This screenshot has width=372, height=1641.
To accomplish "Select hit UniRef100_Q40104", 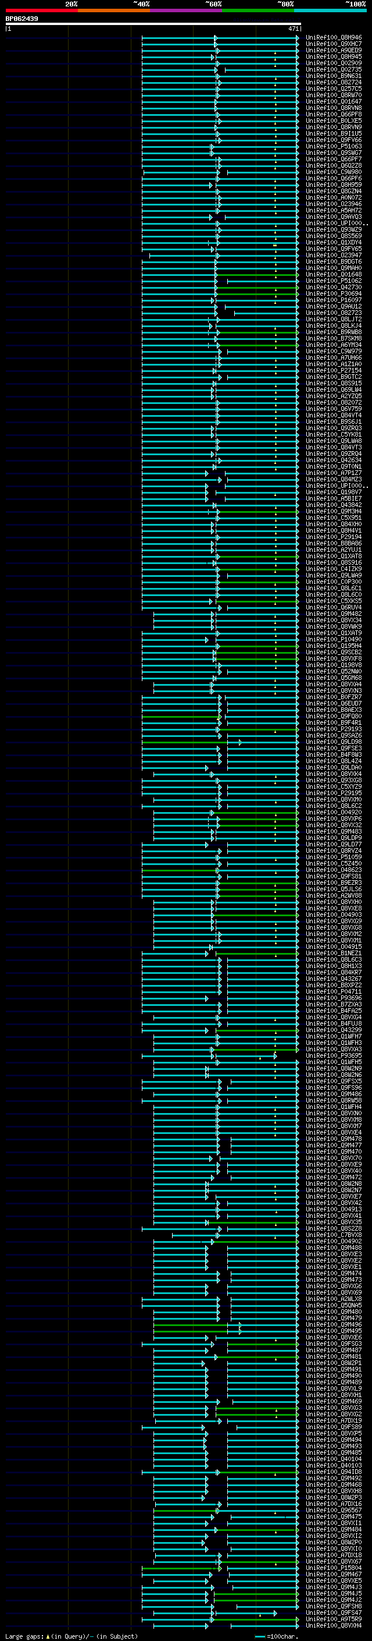I will [334, 1458].
